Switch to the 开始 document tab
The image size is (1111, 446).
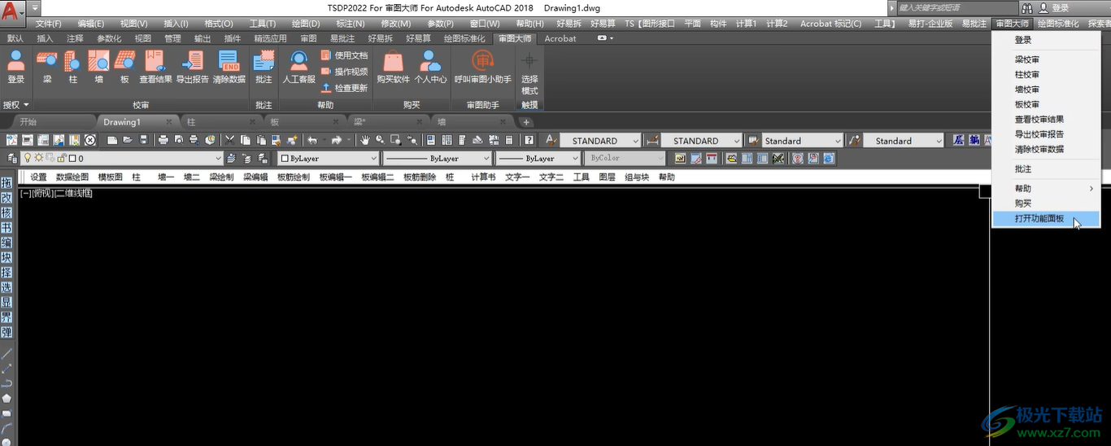[28, 122]
